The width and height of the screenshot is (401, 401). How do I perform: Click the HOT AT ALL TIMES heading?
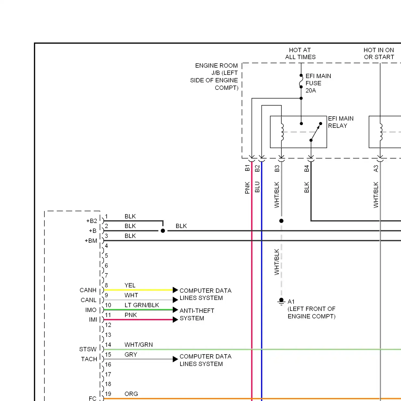[x=300, y=53]
